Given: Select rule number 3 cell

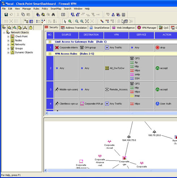Looking at the screenshot, I should click(x=50, y=89).
